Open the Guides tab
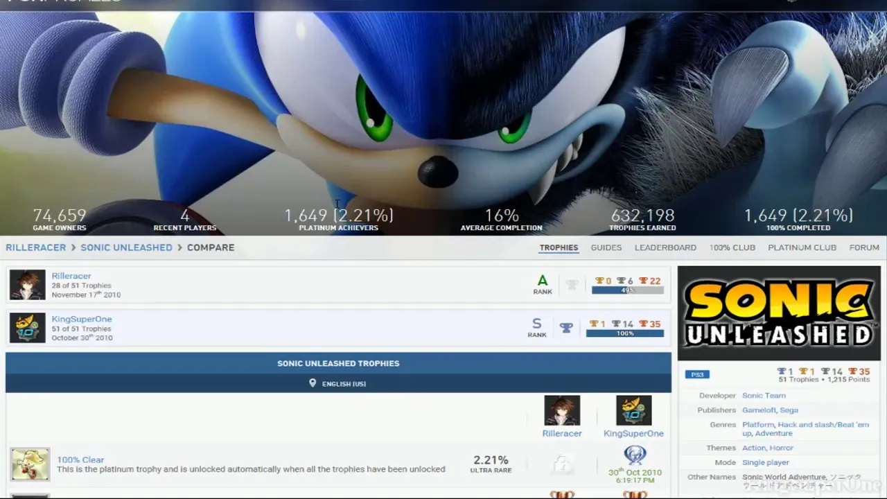 [606, 247]
